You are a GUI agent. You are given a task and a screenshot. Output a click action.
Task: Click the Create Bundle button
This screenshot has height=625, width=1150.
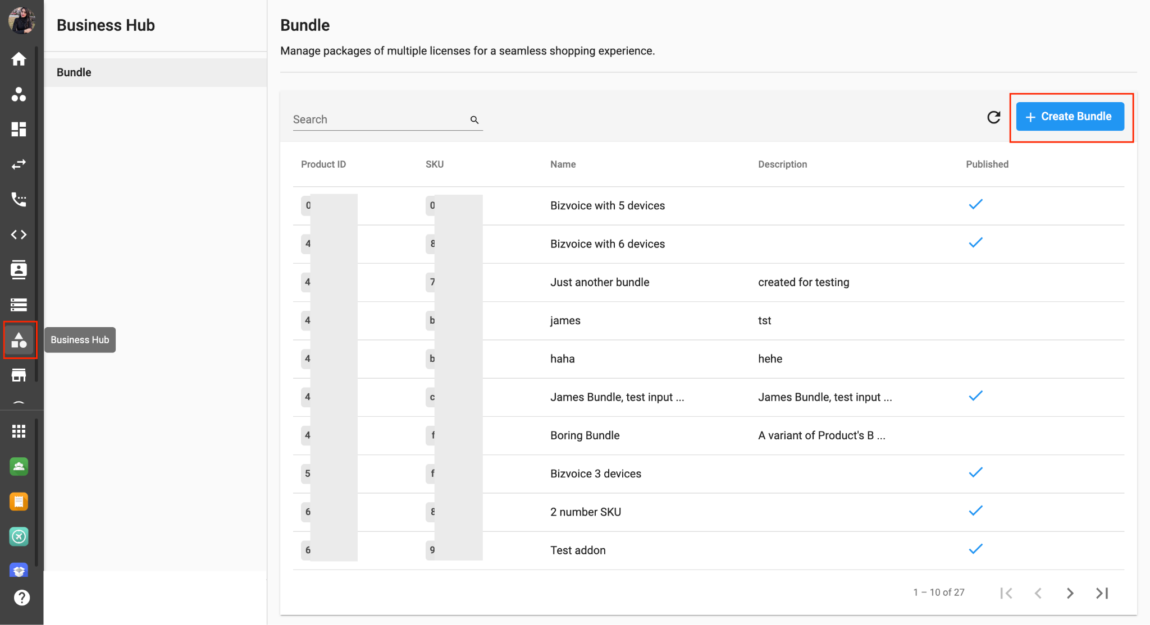[1070, 116]
